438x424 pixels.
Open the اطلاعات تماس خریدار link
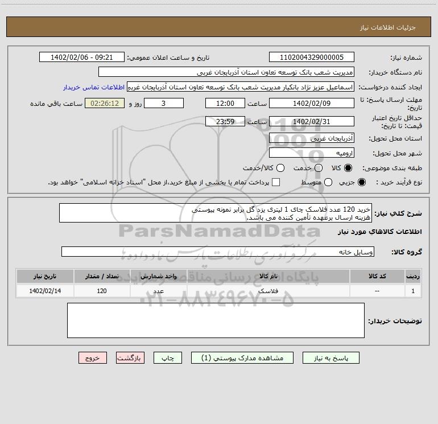(94, 87)
